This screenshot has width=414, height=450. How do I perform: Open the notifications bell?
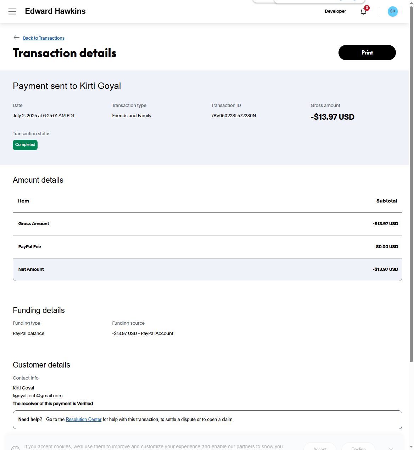[x=363, y=12]
